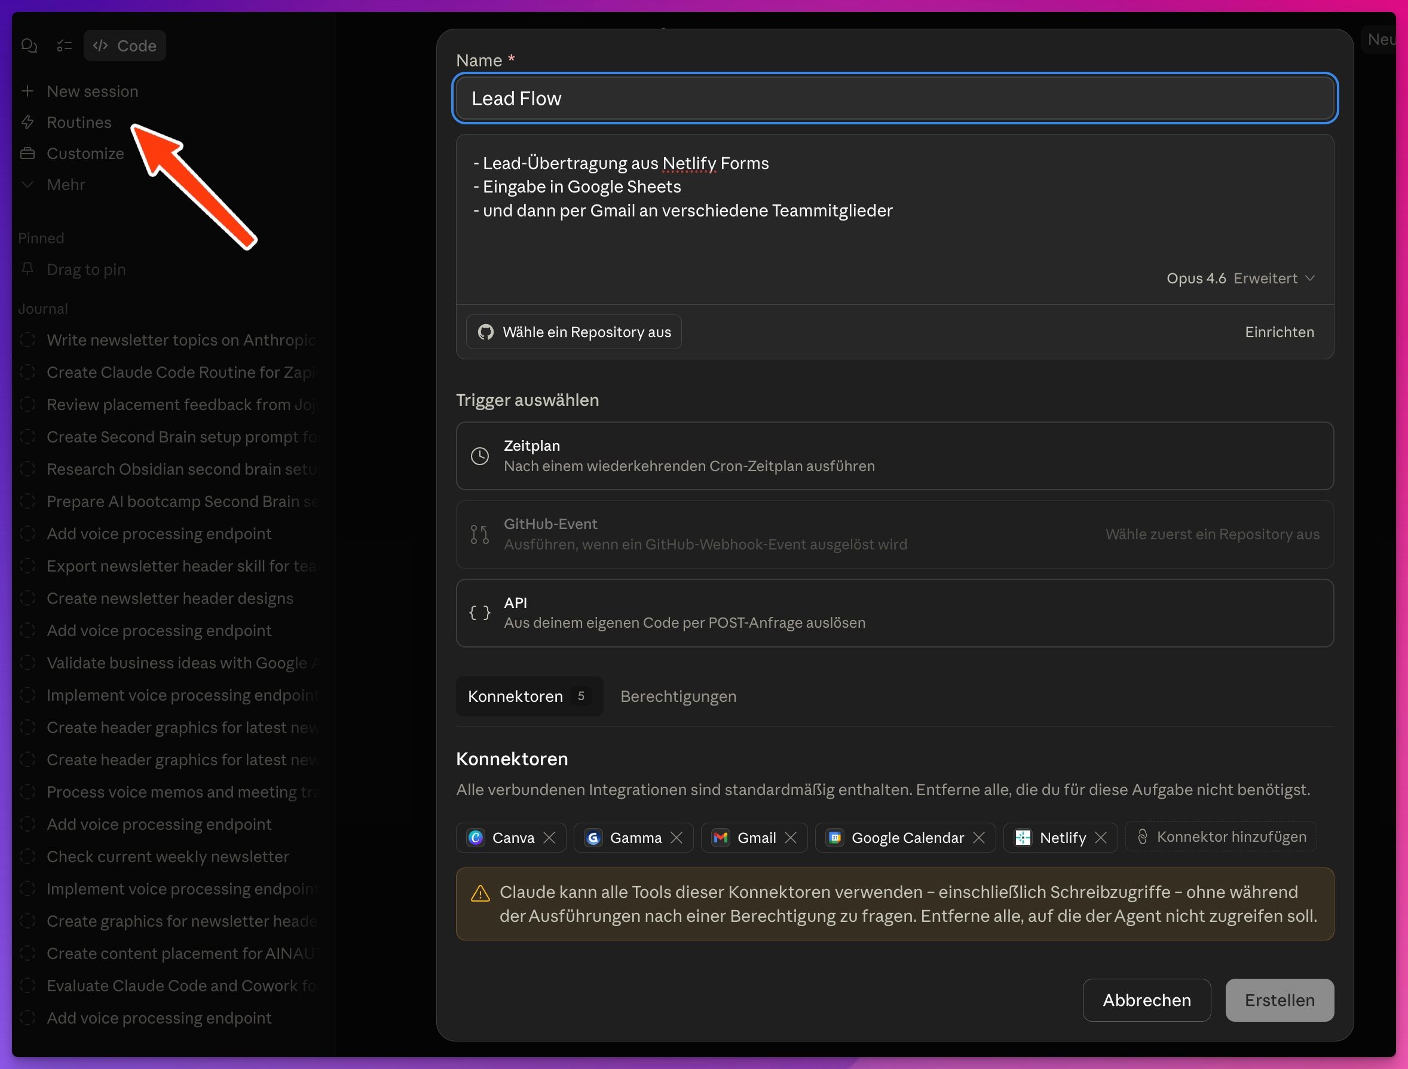Switch to the Berechtigungen tab
Screen dimensions: 1408x1069
click(x=678, y=697)
